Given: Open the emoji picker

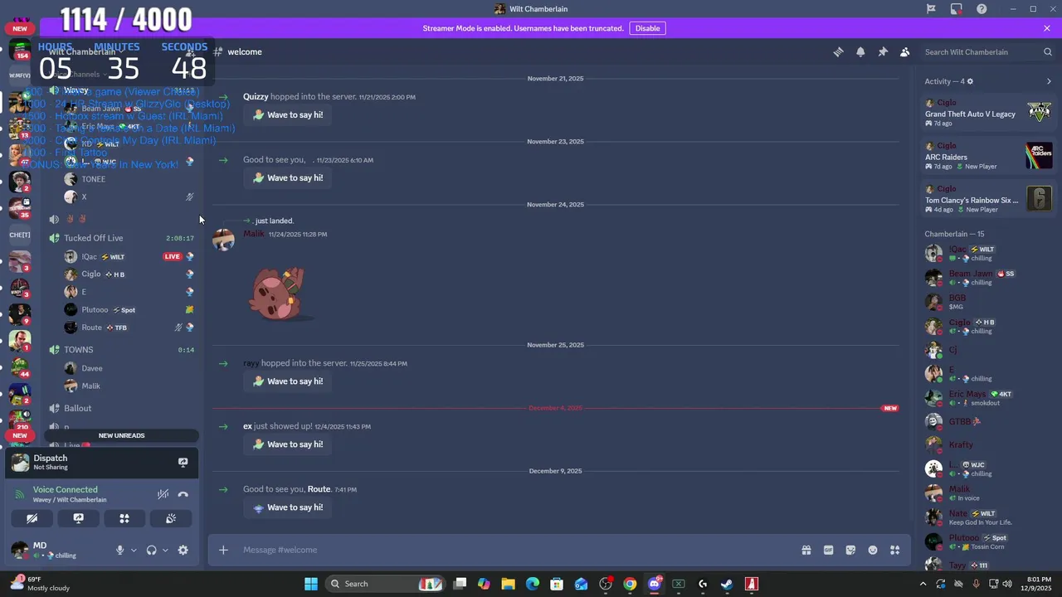Looking at the screenshot, I should coord(873,550).
